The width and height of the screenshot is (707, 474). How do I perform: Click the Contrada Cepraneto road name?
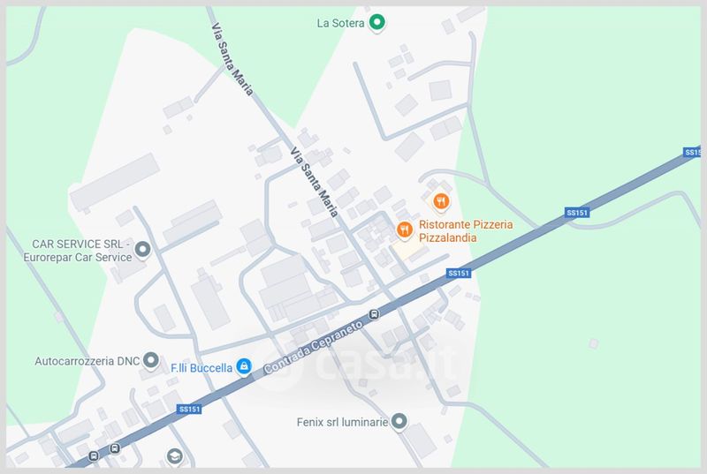click(x=313, y=347)
